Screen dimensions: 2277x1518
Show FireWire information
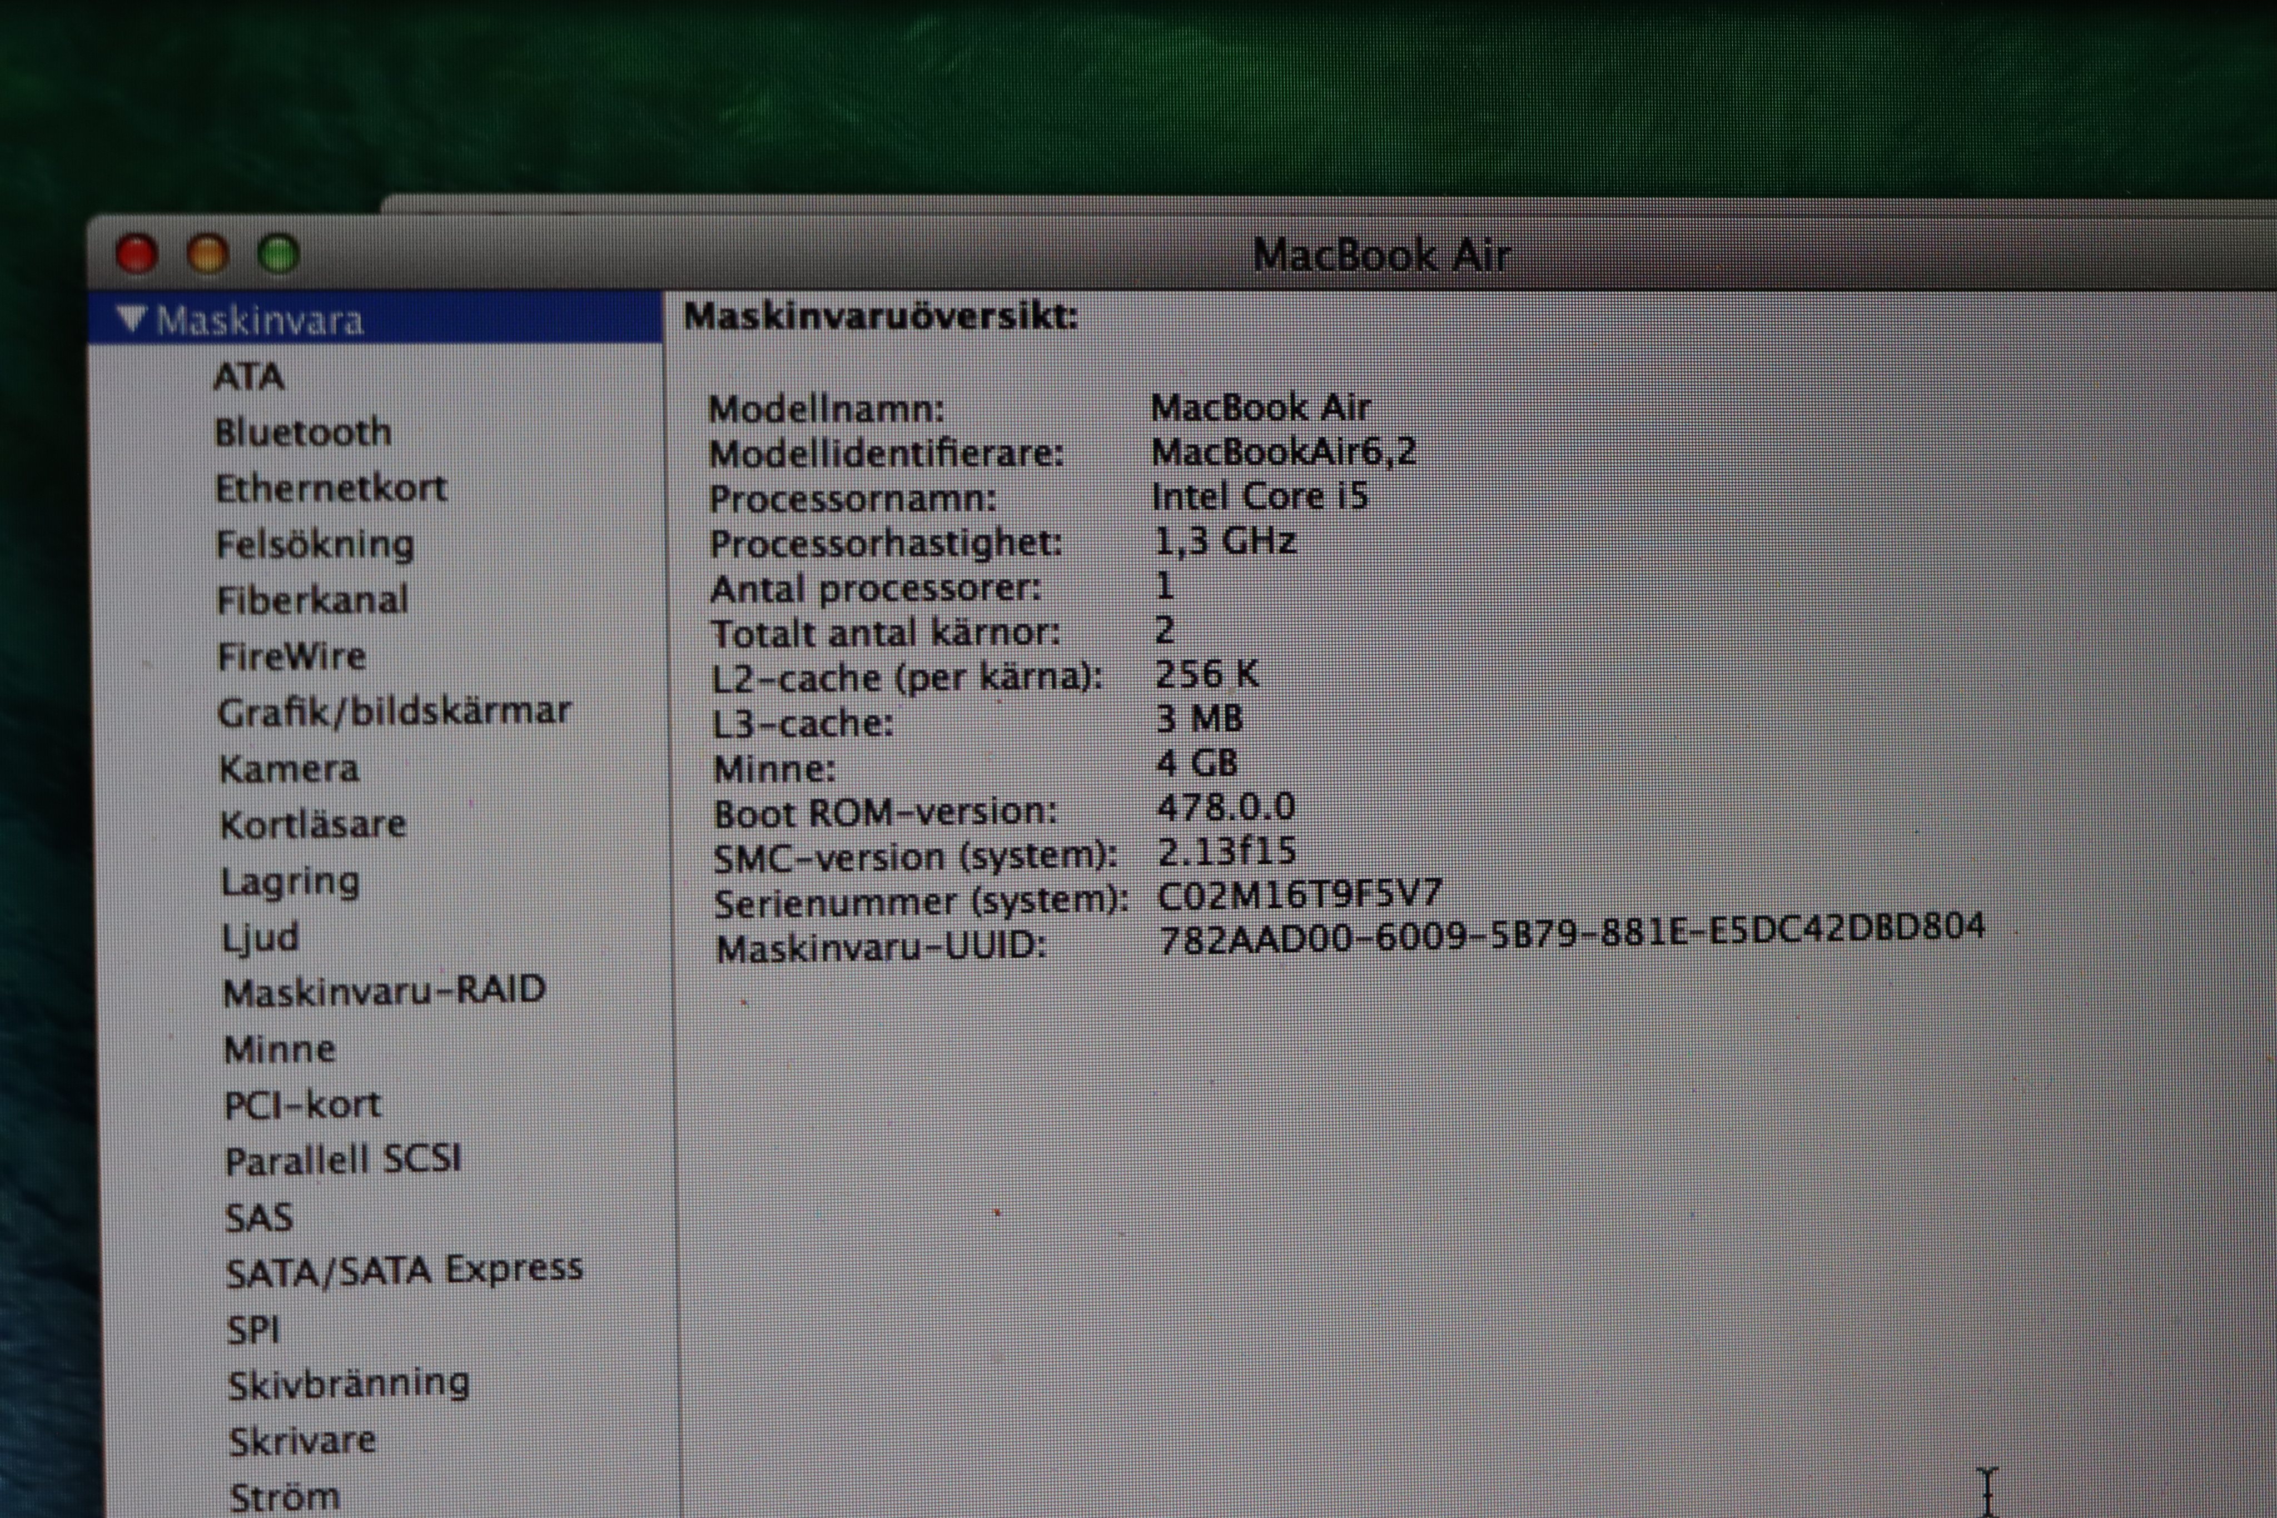[x=292, y=656]
